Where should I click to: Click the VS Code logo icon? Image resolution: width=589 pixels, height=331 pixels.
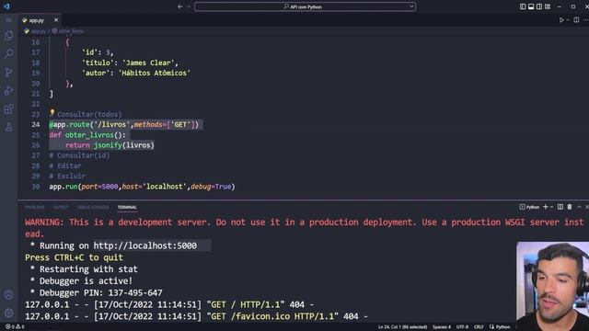pos(6,6)
